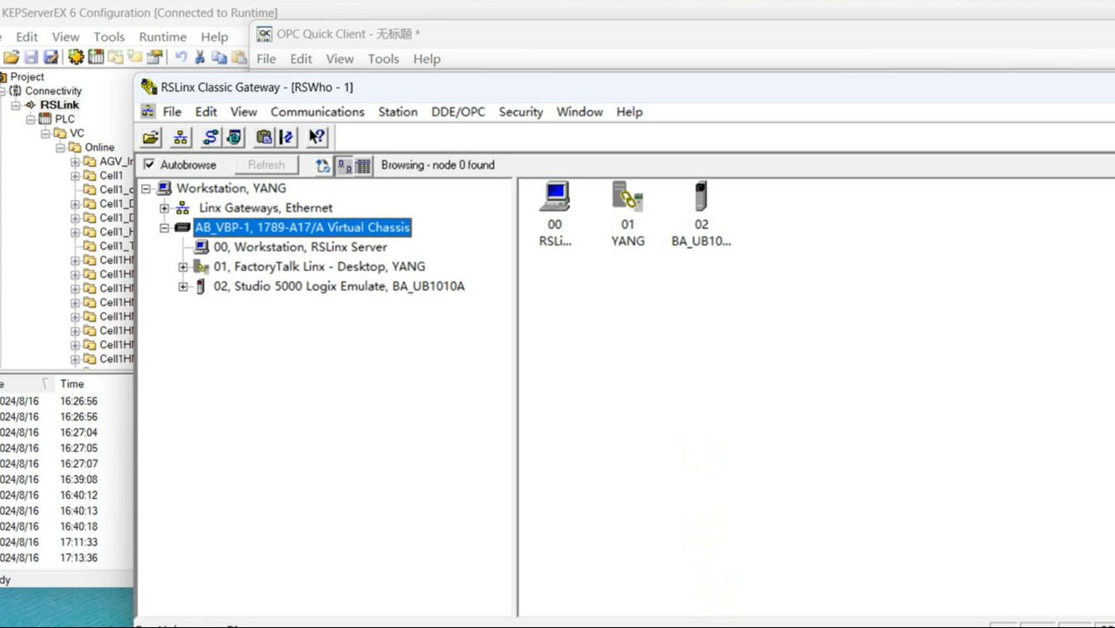This screenshot has width=1115, height=628.
Task: Open the Window menu in RSLinx
Action: pos(579,111)
